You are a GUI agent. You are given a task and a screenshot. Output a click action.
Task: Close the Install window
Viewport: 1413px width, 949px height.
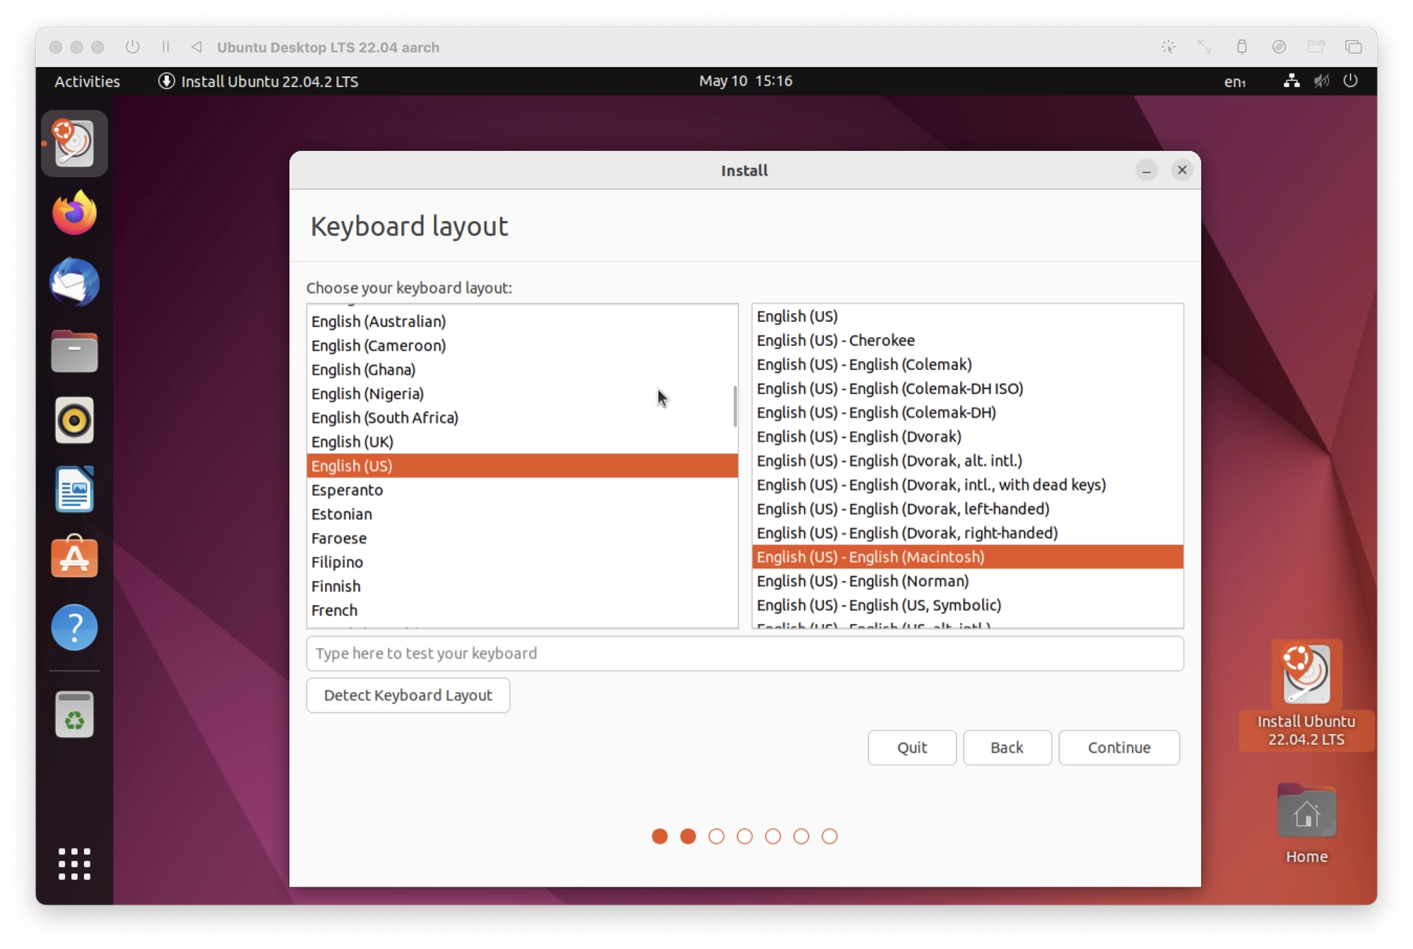tap(1181, 170)
